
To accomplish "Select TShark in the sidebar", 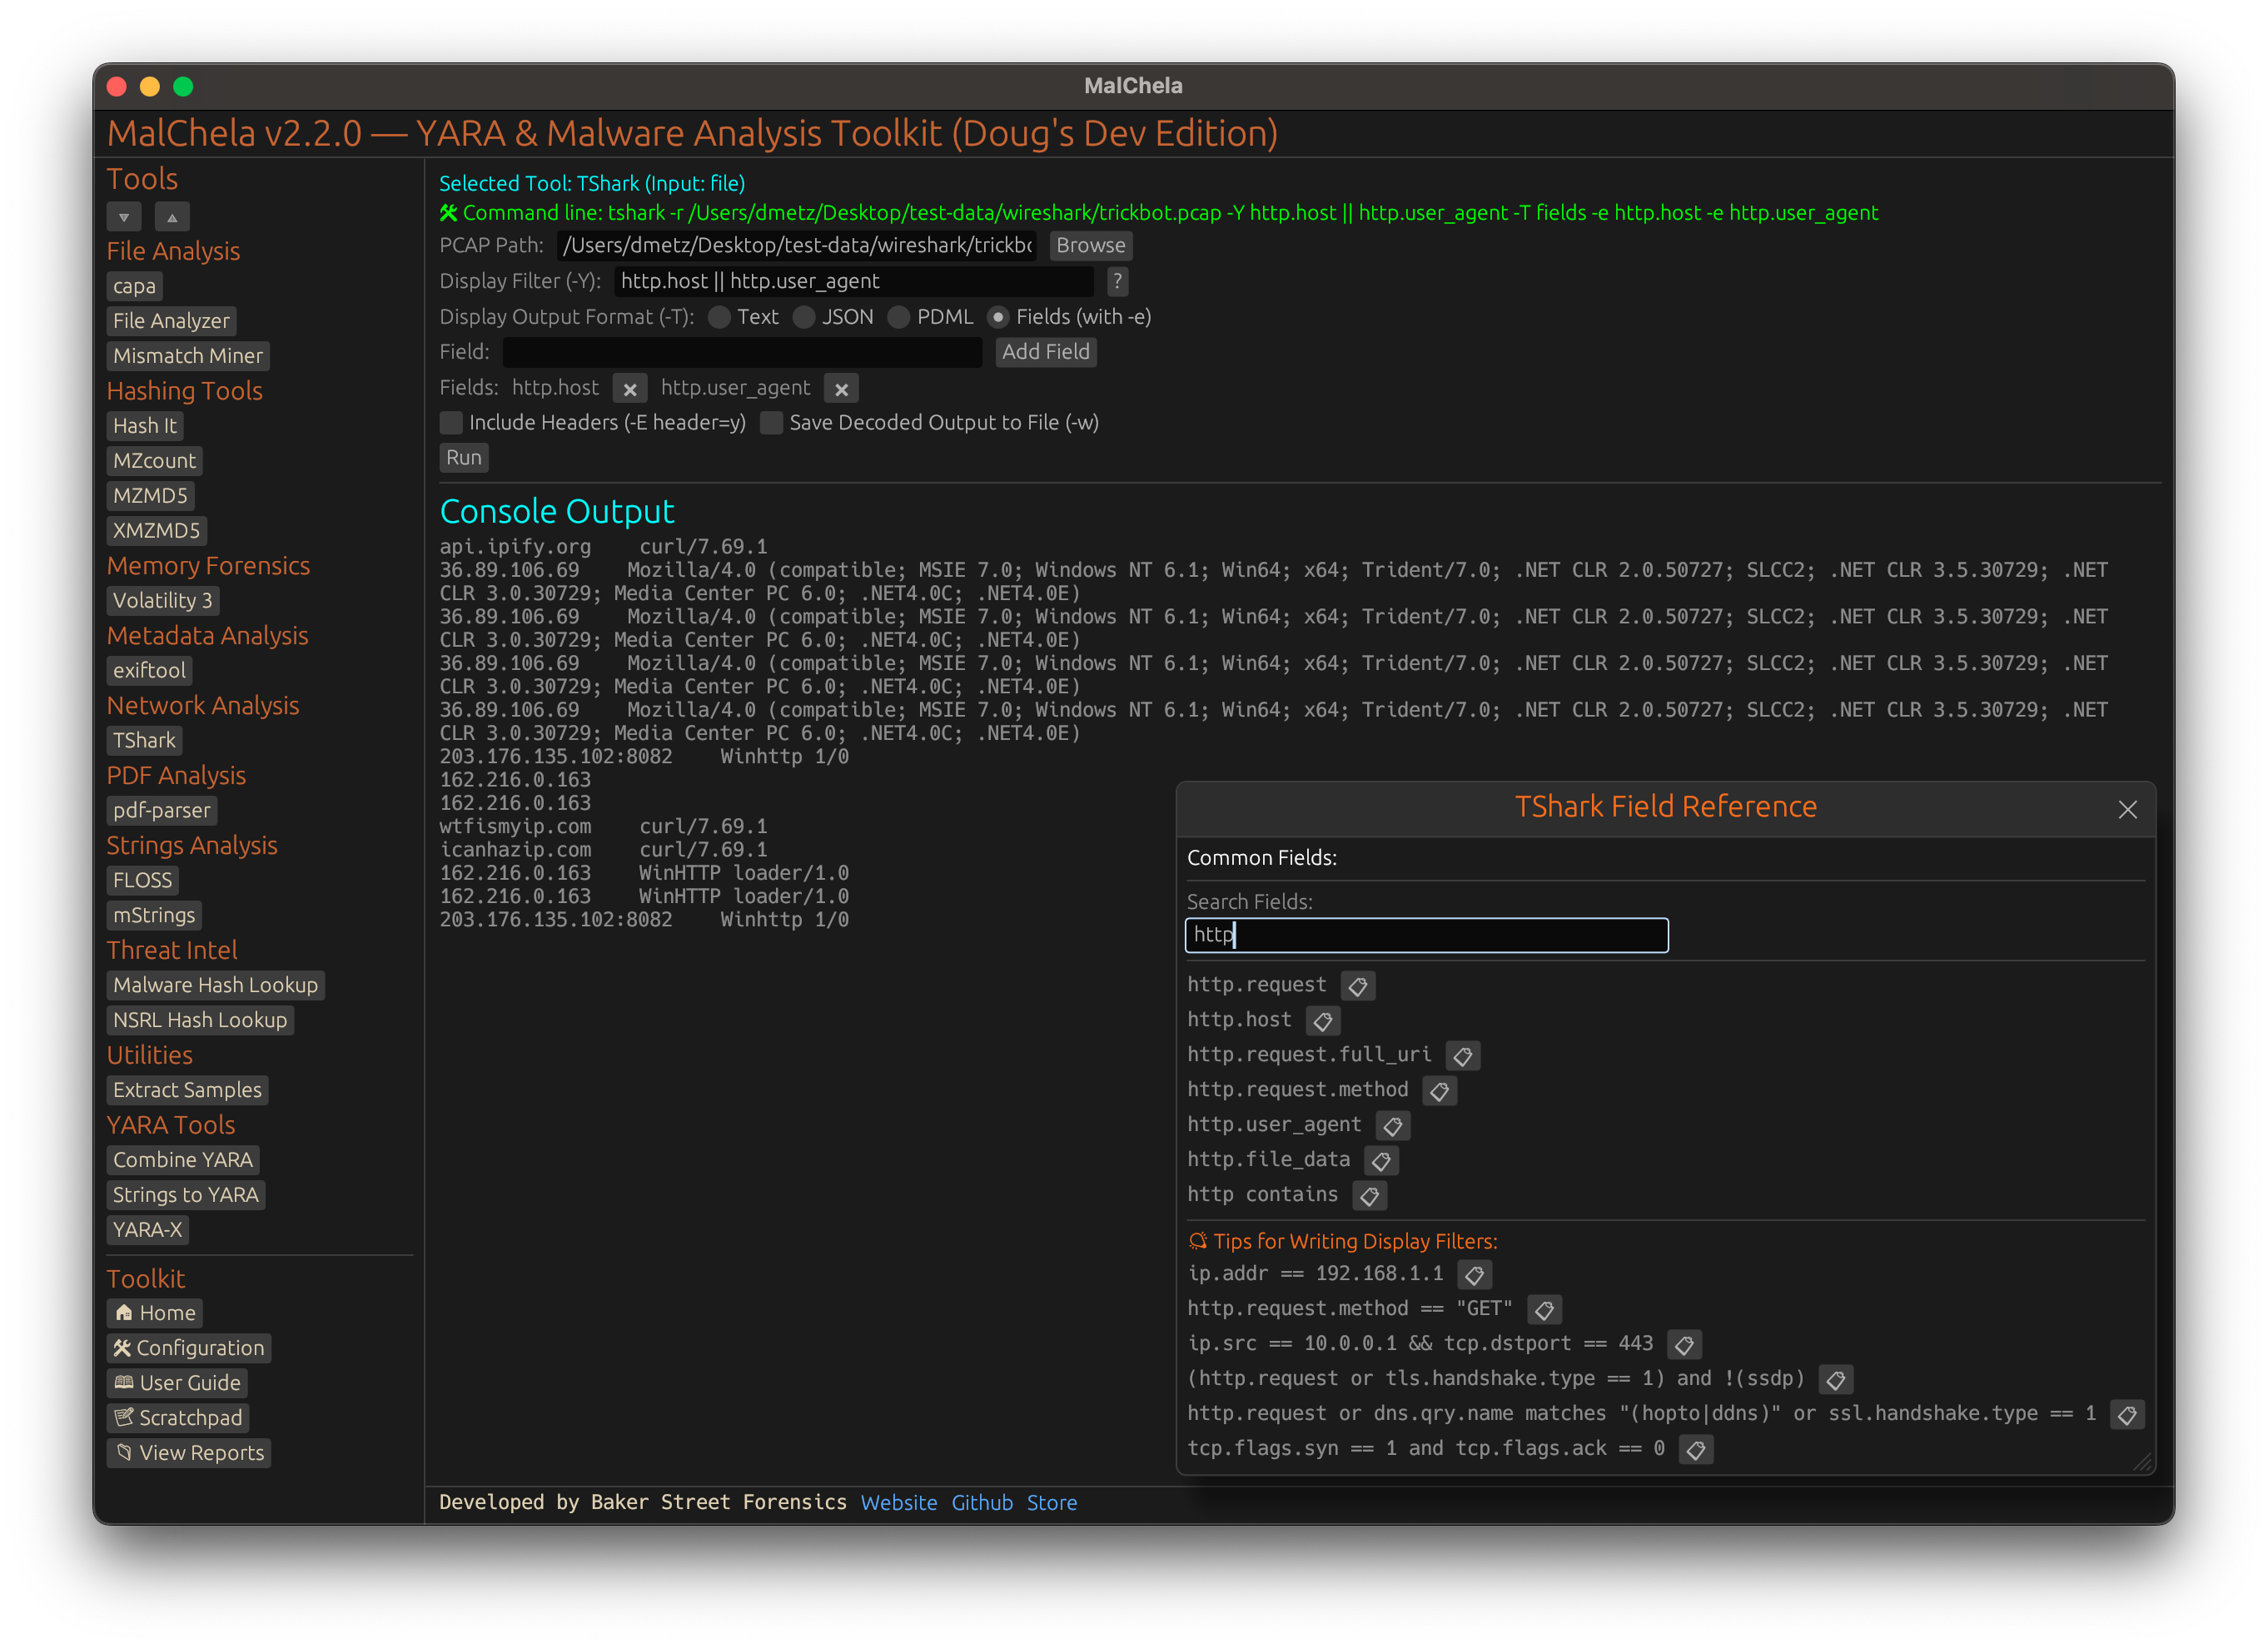I will 144,742.
